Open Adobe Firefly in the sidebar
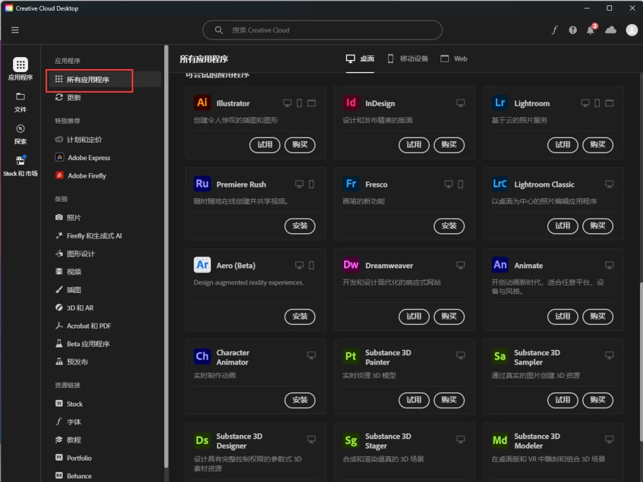The height and width of the screenshot is (482, 643). [x=80, y=176]
